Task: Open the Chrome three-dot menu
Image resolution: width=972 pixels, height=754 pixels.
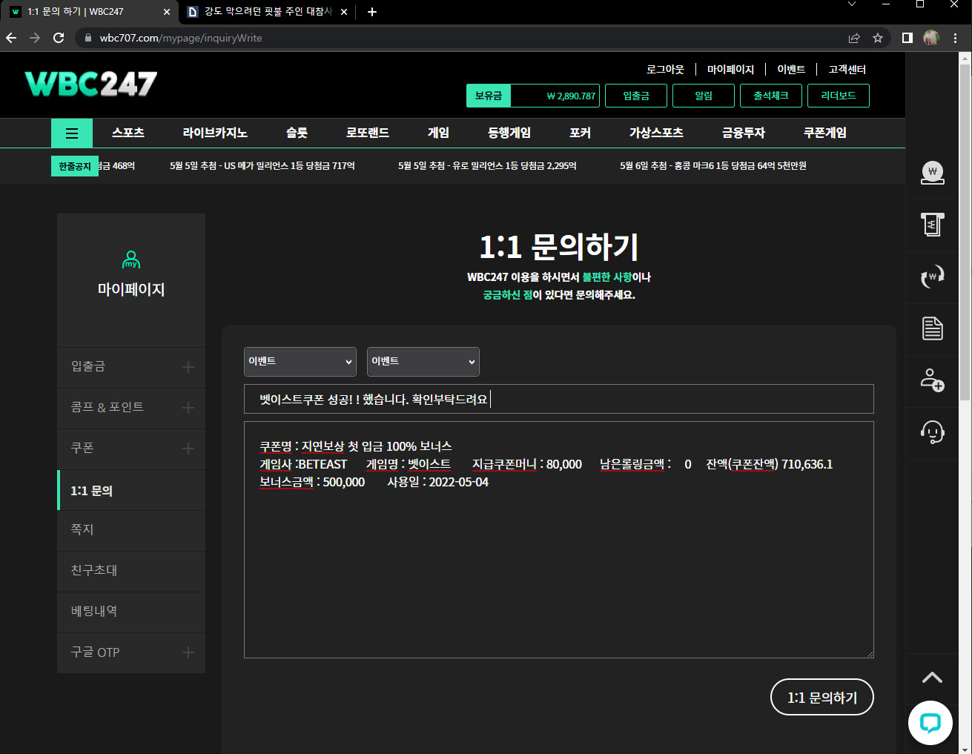Action: click(956, 38)
